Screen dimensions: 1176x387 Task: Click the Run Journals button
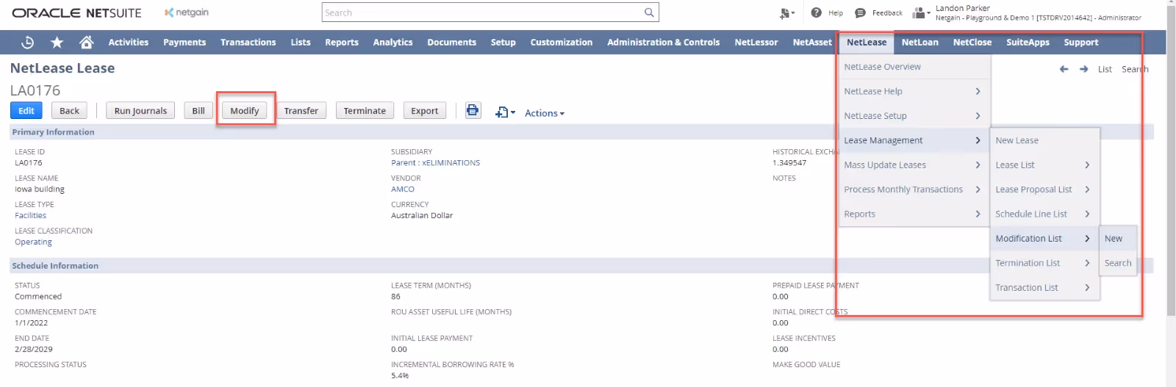[x=140, y=111]
